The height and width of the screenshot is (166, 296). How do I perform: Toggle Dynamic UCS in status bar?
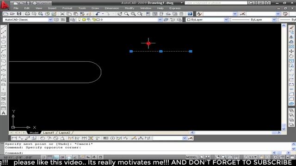[82, 157]
